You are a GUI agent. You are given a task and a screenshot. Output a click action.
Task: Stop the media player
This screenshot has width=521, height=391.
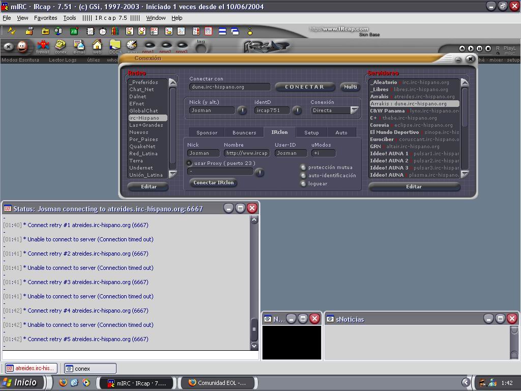(488, 48)
